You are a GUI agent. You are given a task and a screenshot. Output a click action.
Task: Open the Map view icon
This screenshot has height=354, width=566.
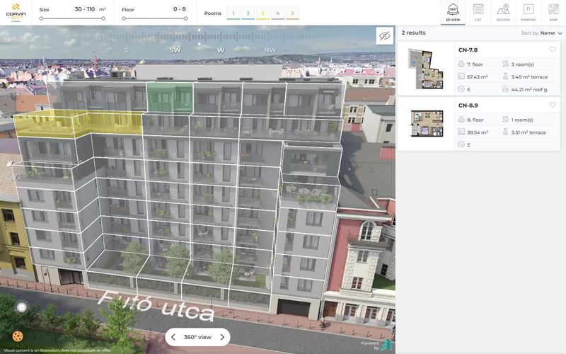tap(553, 12)
